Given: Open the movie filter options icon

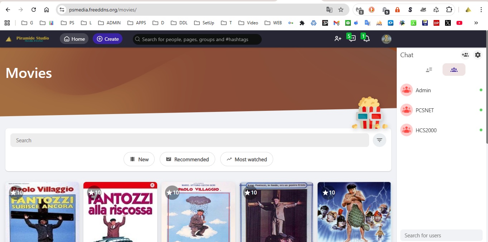Looking at the screenshot, I should tap(379, 140).
